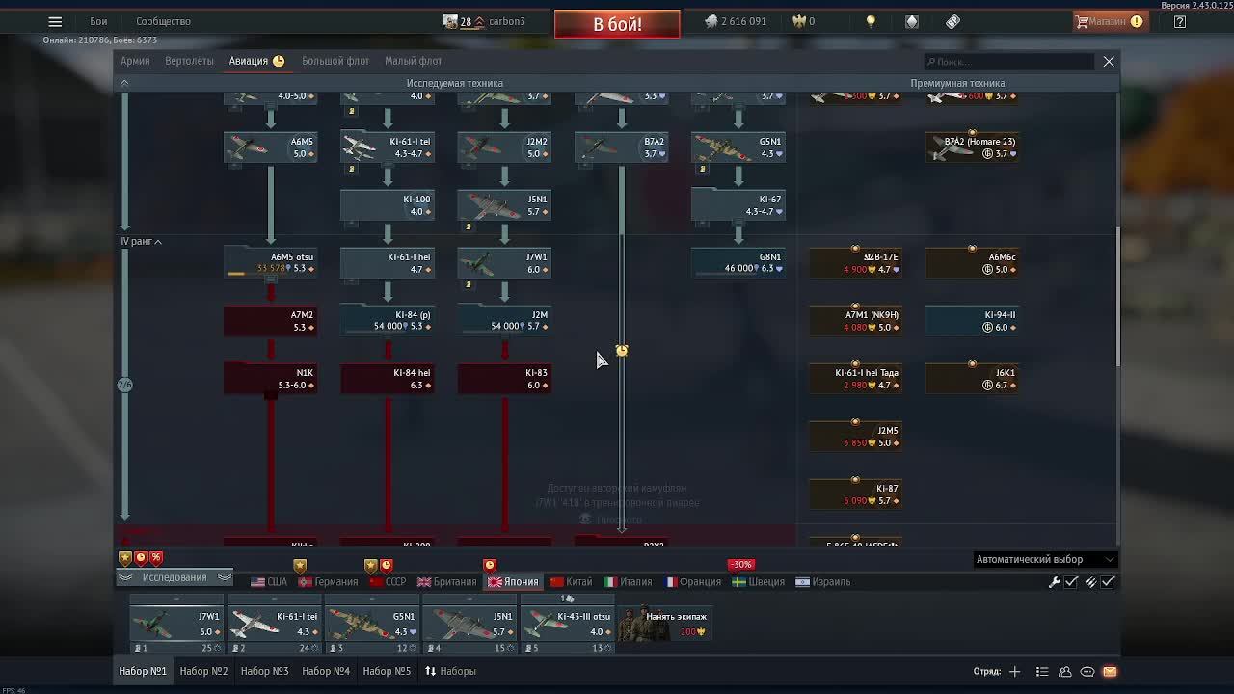Image resolution: width=1234 pixels, height=694 pixels.
Task: Toggle the checkbox beside the double-slash icon
Action: [1108, 582]
